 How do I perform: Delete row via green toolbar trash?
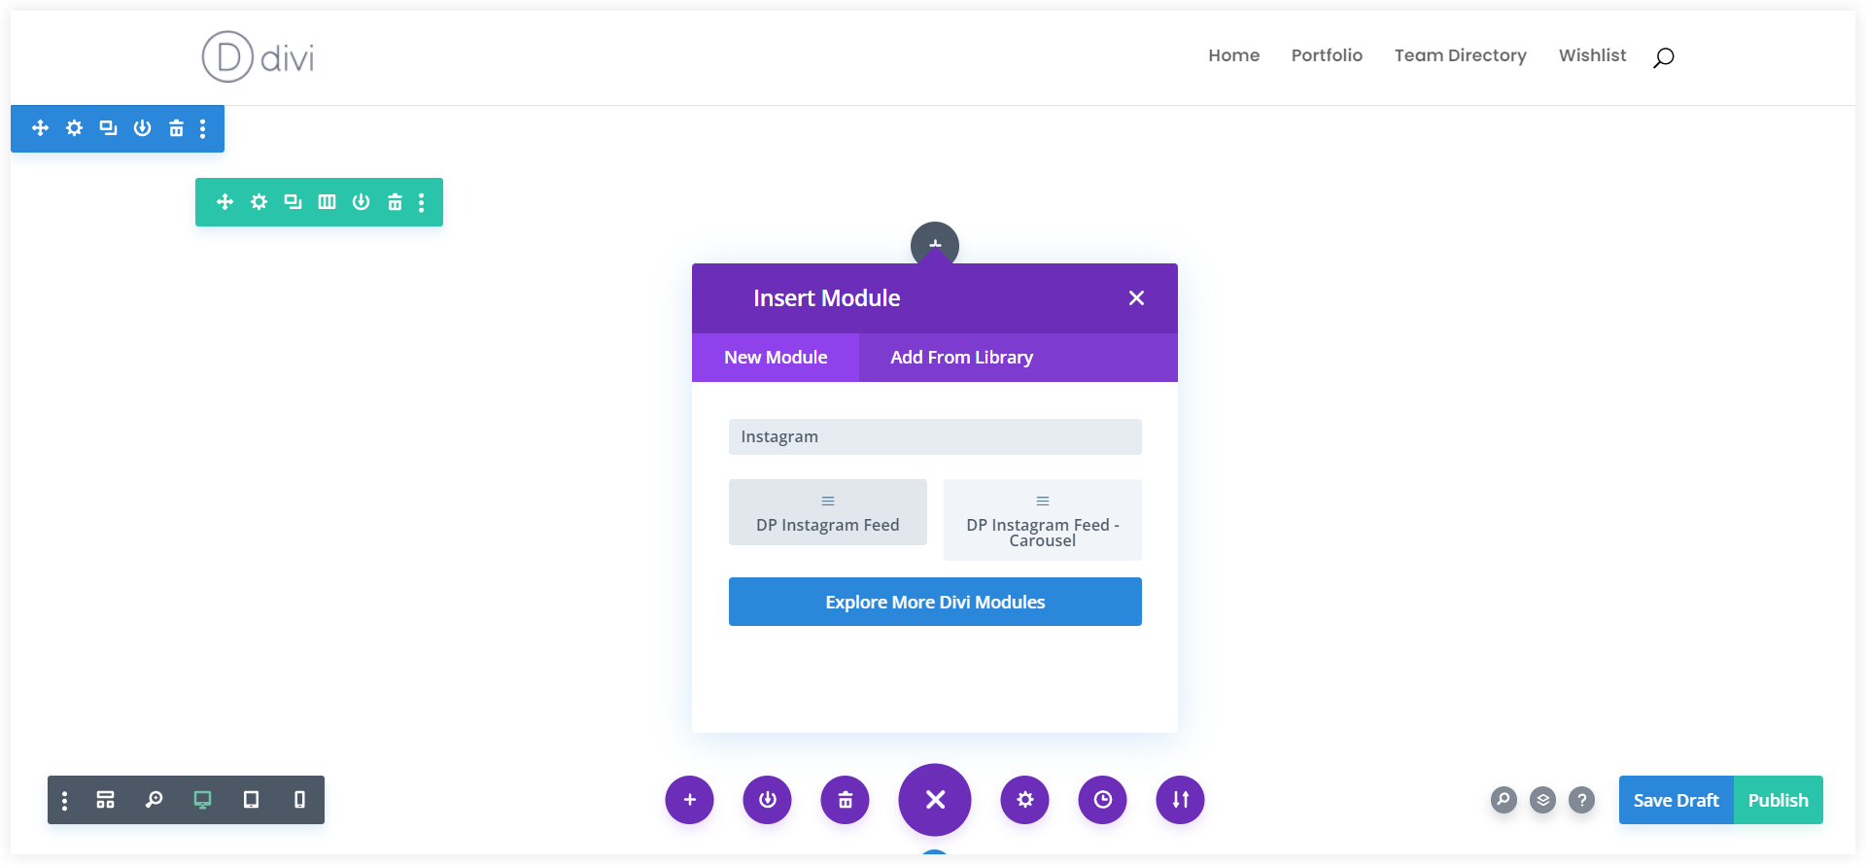[x=395, y=202]
